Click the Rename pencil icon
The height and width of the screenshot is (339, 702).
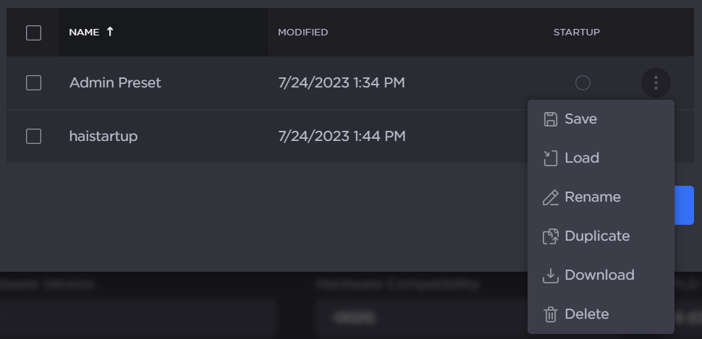551,197
